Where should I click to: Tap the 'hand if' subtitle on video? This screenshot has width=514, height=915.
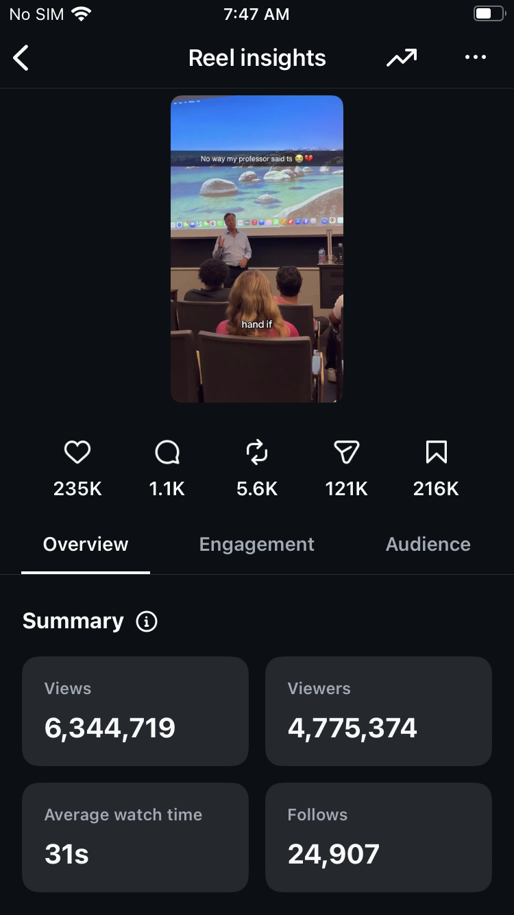click(x=257, y=324)
